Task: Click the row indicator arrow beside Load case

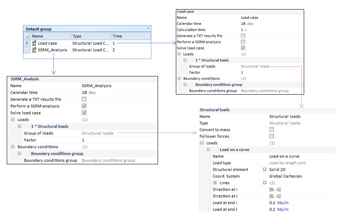Action: pos(27,43)
